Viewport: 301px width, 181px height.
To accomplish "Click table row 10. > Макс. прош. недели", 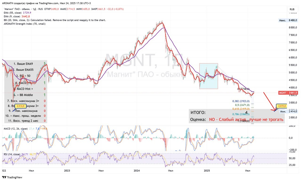I will (26, 116).
